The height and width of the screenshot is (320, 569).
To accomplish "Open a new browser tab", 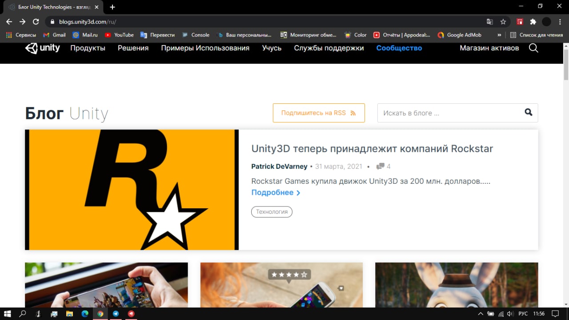I will pos(112,7).
